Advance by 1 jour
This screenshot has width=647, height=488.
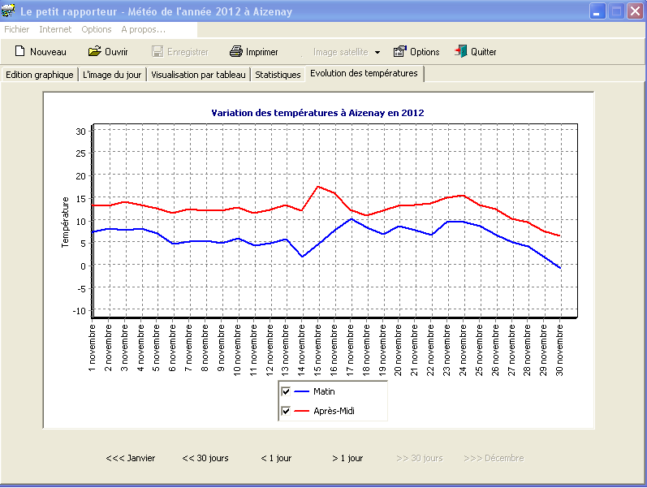[347, 458]
